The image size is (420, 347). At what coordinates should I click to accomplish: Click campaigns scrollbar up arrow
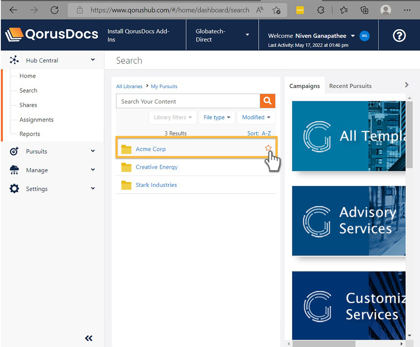point(409,98)
